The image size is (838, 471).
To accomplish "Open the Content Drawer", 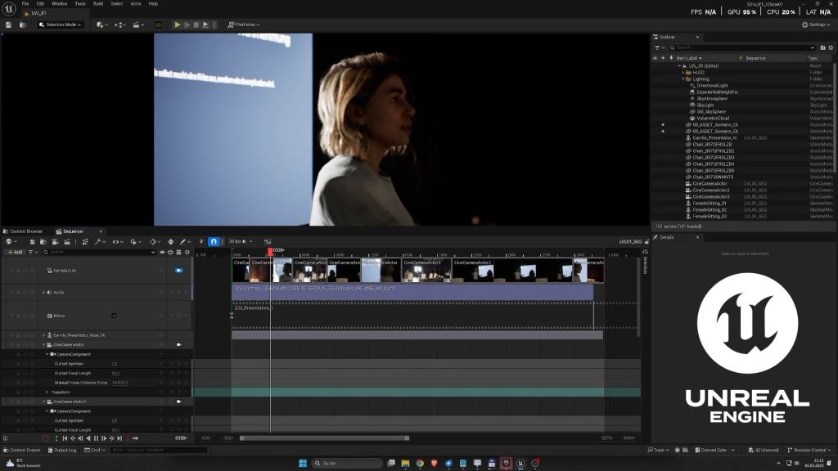I will (22, 451).
